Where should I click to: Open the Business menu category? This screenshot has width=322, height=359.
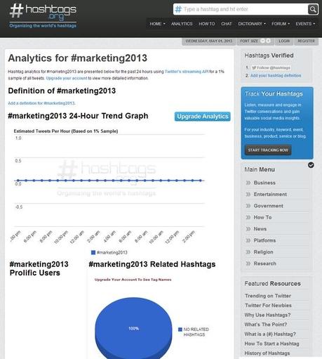click(x=264, y=183)
